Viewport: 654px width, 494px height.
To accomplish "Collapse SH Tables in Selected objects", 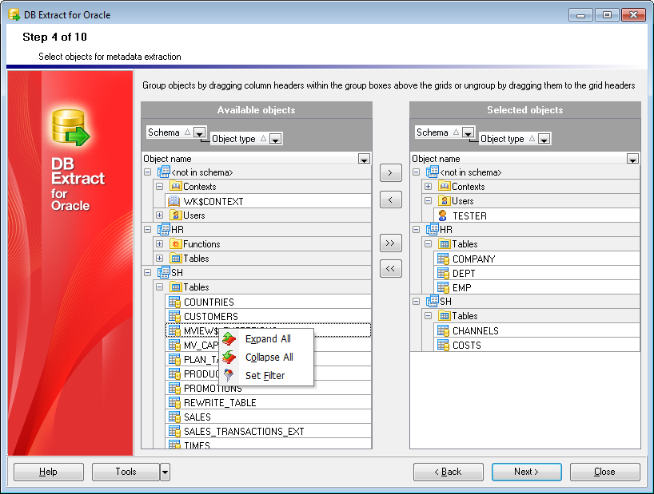I will 428,315.
